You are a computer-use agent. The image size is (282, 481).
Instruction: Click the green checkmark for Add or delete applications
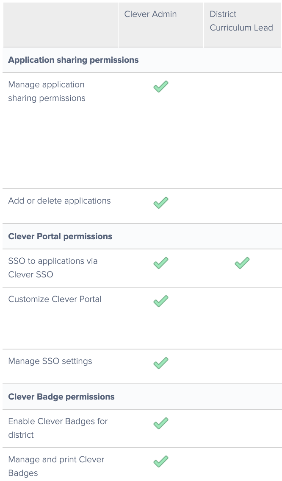point(160,203)
